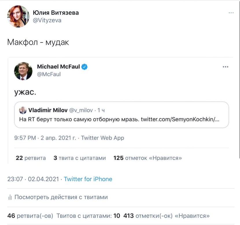
Task: Open the @Vityzeva handle
Action: tap(47, 21)
